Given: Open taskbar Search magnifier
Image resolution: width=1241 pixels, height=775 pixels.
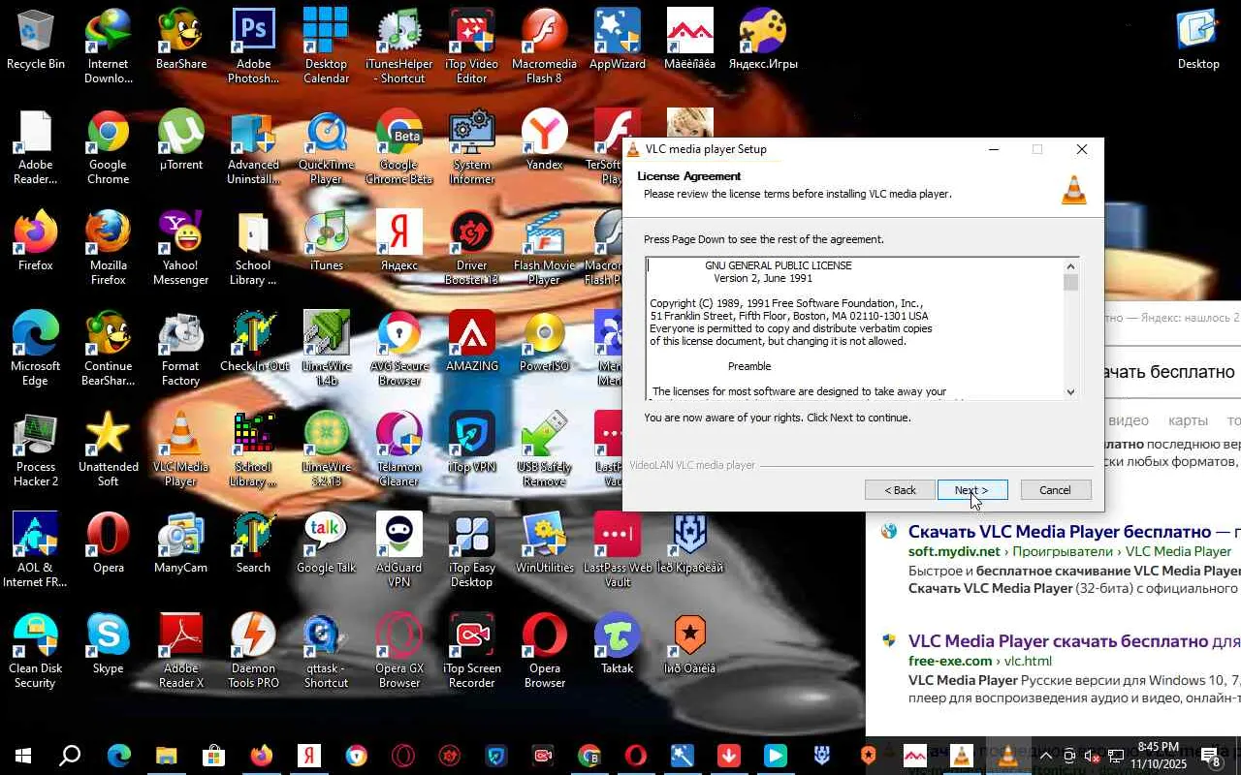Looking at the screenshot, I should (x=70, y=756).
